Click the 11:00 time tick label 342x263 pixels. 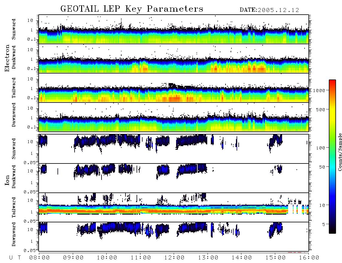(141, 258)
